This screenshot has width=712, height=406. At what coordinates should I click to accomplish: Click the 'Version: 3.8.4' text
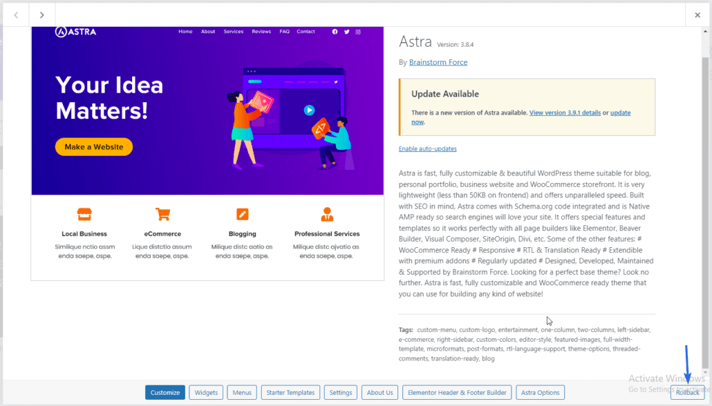(x=455, y=44)
